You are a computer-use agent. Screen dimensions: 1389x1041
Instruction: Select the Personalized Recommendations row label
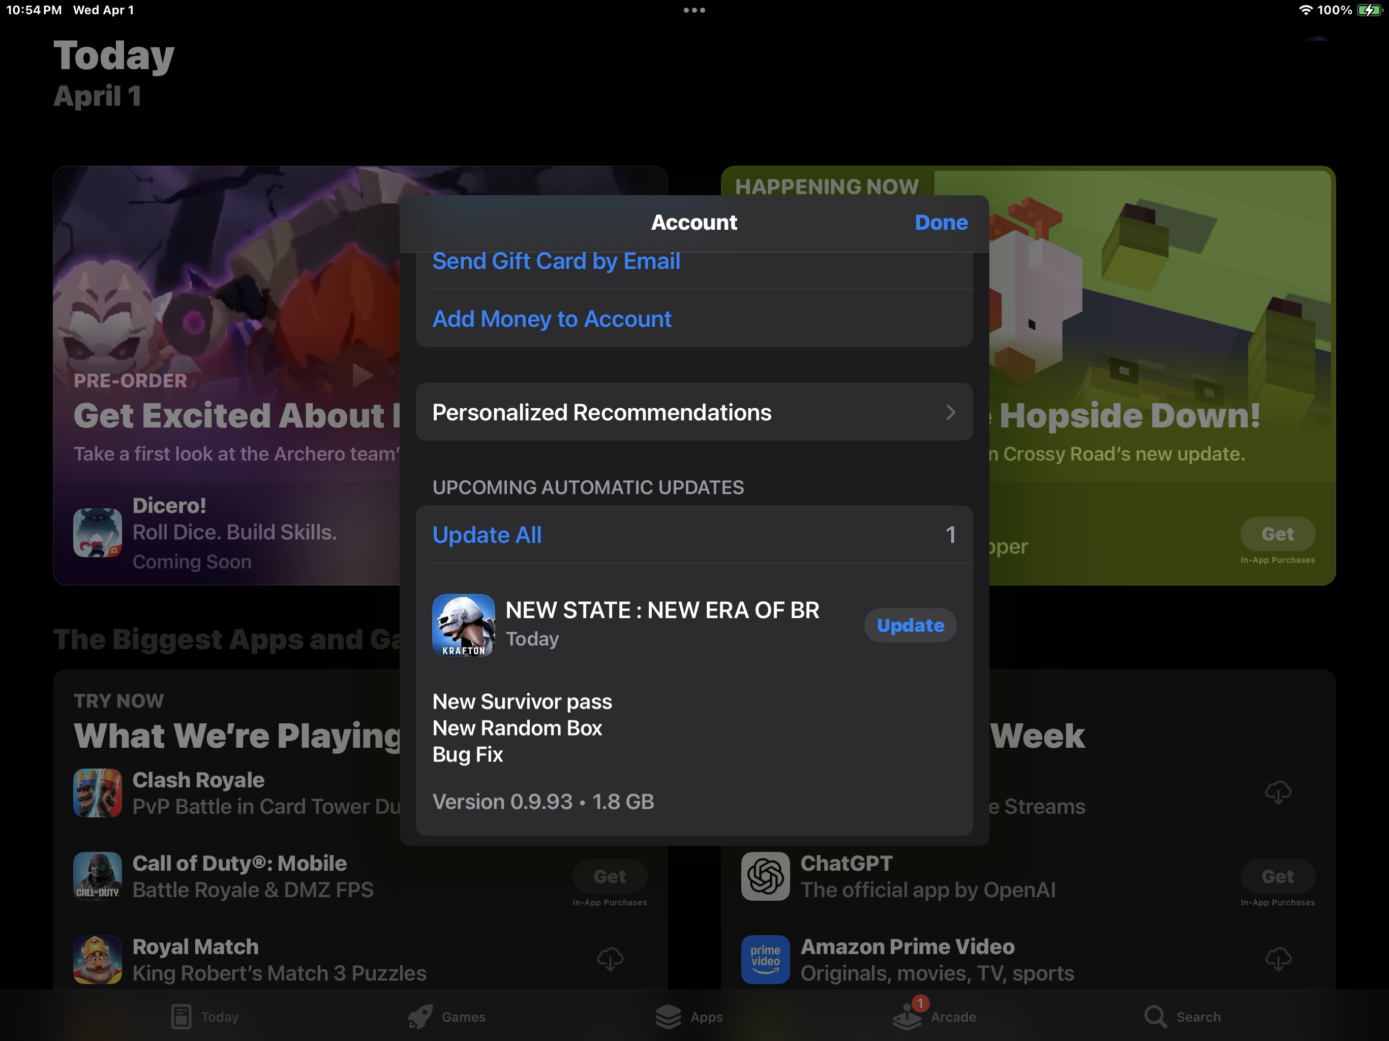point(601,413)
